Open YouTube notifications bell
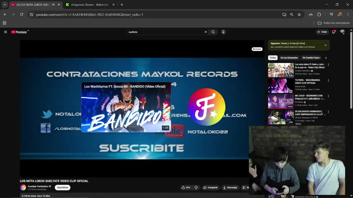 (334, 32)
